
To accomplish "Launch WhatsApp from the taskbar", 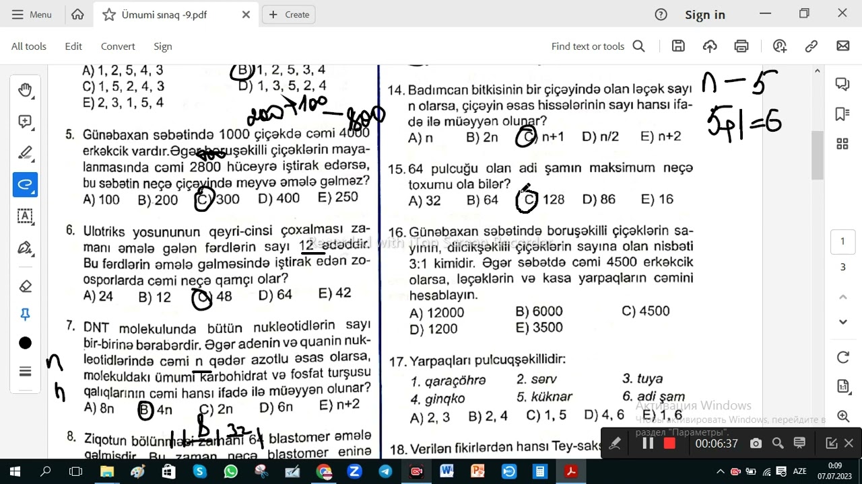I will (x=231, y=472).
